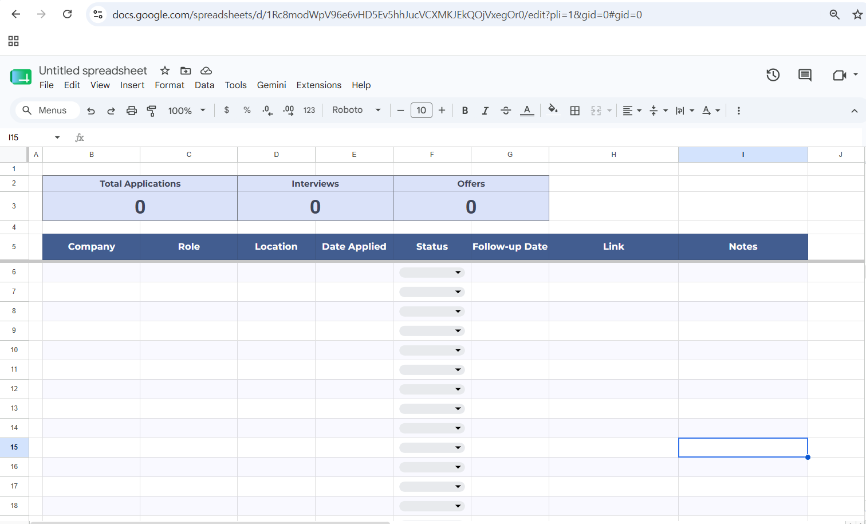The image size is (866, 524).
Task: Open the Roboto font dropdown
Action: 356,110
